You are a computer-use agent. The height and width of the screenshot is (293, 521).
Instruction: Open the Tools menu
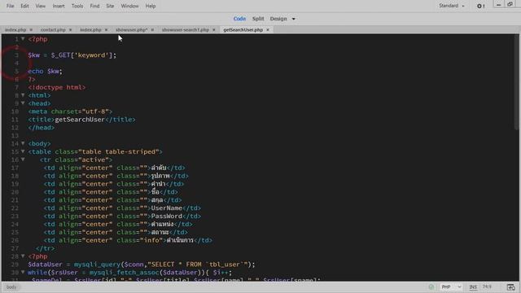(x=77, y=6)
